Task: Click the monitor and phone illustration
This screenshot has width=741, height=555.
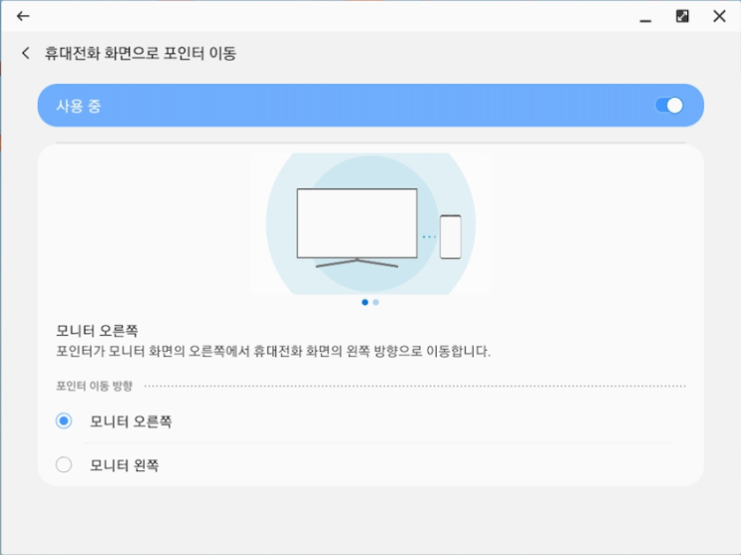Action: (x=371, y=223)
